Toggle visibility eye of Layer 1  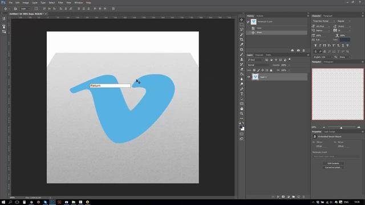249,77
